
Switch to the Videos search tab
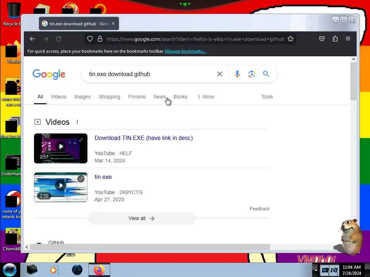(59, 97)
